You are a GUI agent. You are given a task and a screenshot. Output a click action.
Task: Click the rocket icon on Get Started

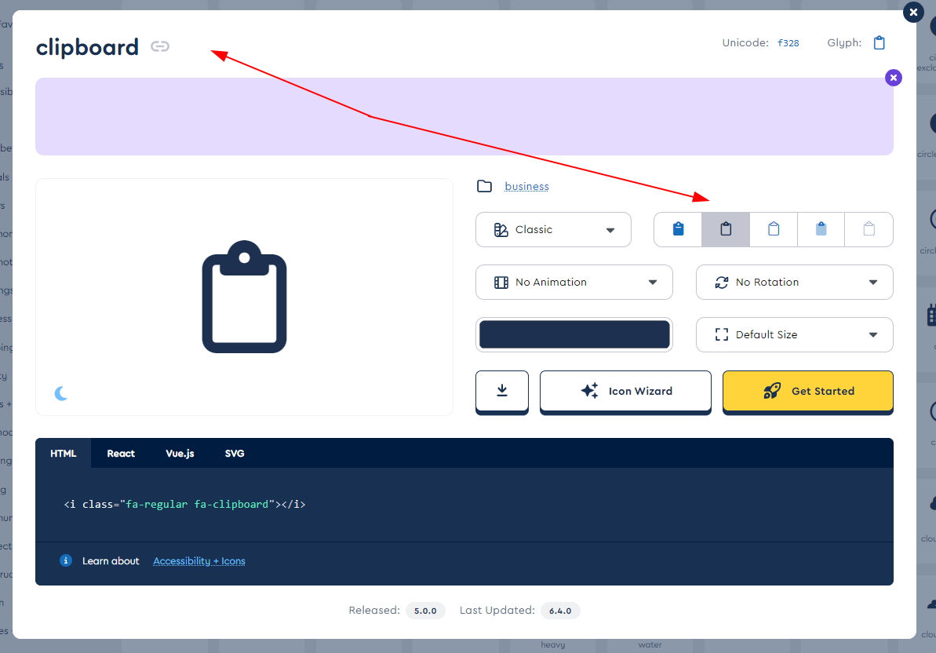point(772,391)
